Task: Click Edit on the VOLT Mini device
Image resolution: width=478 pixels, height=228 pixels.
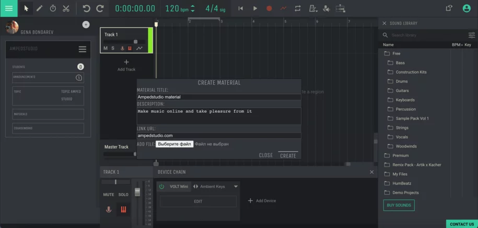Action: [x=198, y=201]
